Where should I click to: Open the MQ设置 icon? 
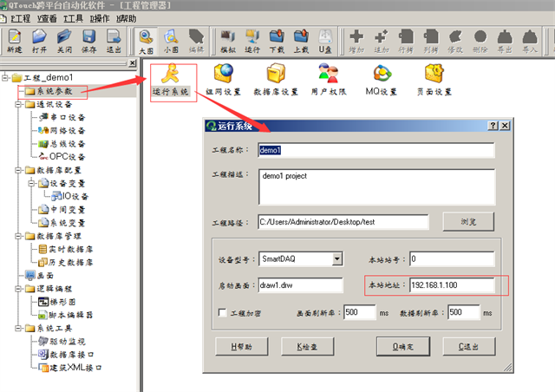(x=381, y=79)
